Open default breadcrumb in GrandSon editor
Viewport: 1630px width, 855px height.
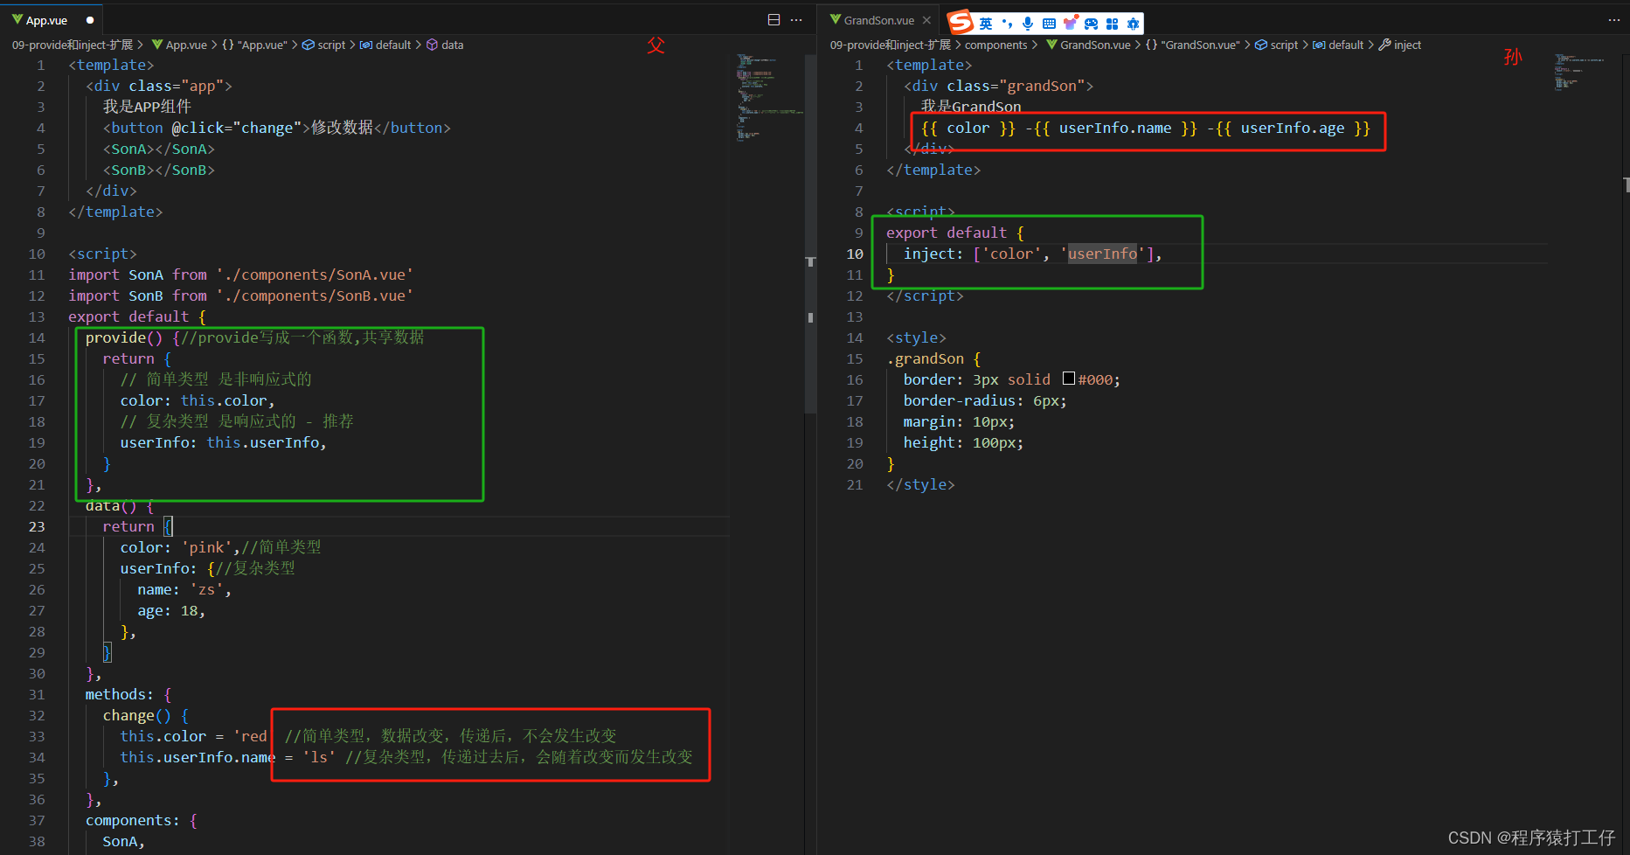click(x=1338, y=45)
